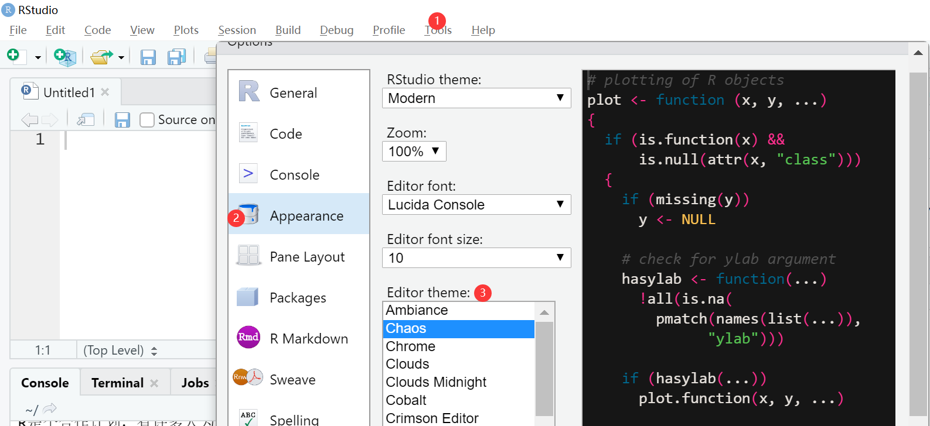The width and height of the screenshot is (930, 426).
Task: Select R Markdown Rmd icon
Action: pos(248,337)
